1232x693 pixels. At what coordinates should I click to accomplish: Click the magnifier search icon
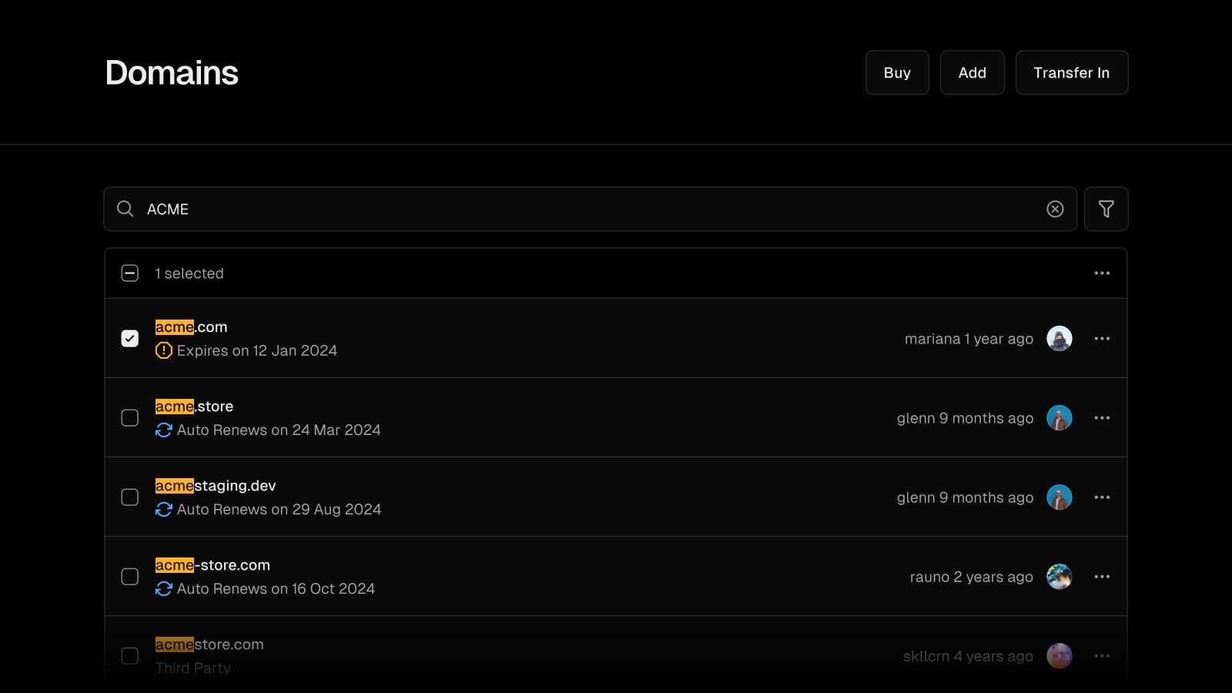(125, 209)
